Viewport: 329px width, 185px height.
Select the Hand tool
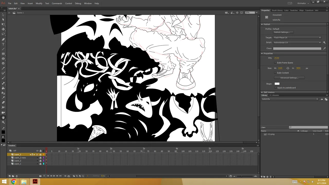[x=3, y=117]
